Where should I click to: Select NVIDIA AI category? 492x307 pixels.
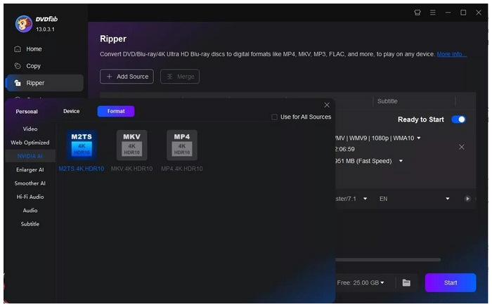[x=30, y=156]
